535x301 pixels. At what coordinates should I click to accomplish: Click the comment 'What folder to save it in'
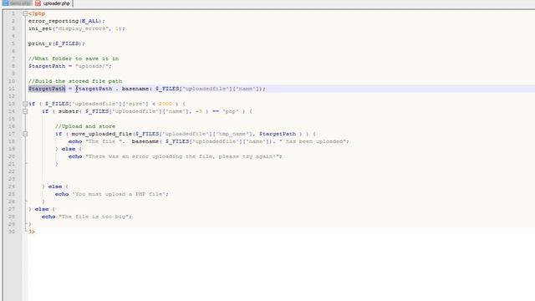click(x=74, y=59)
